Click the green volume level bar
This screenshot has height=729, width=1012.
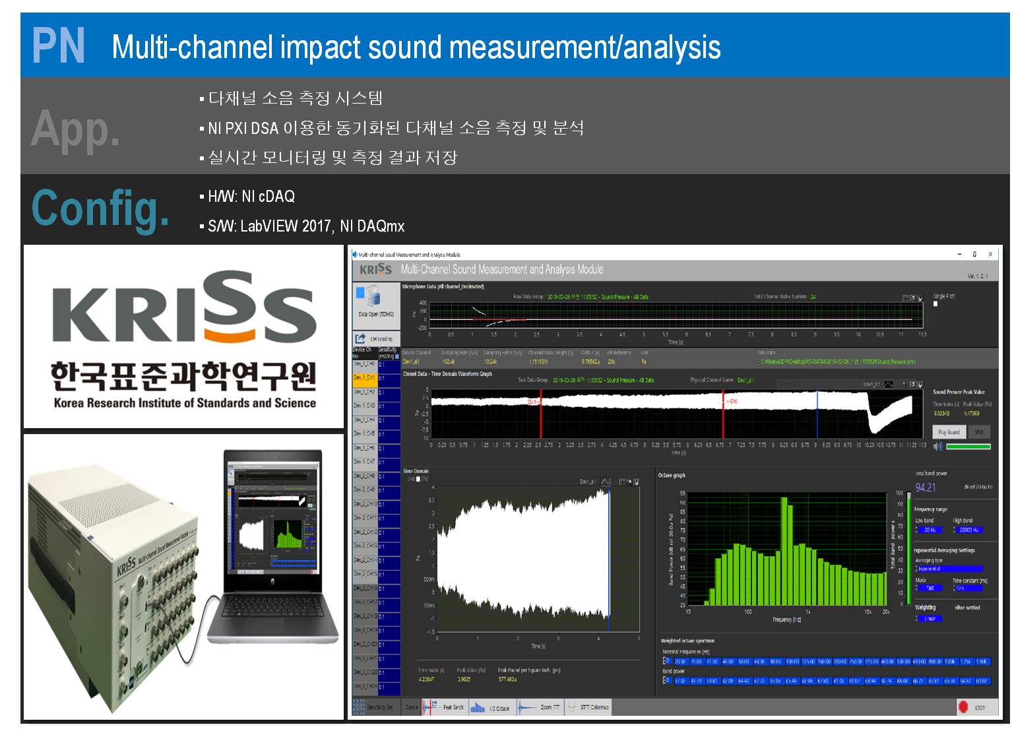968,447
